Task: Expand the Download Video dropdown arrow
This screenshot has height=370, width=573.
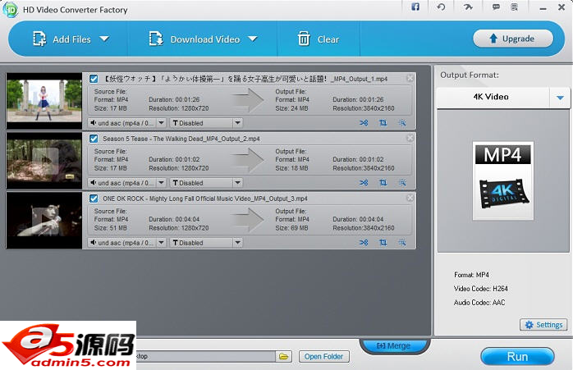Action: pos(253,39)
